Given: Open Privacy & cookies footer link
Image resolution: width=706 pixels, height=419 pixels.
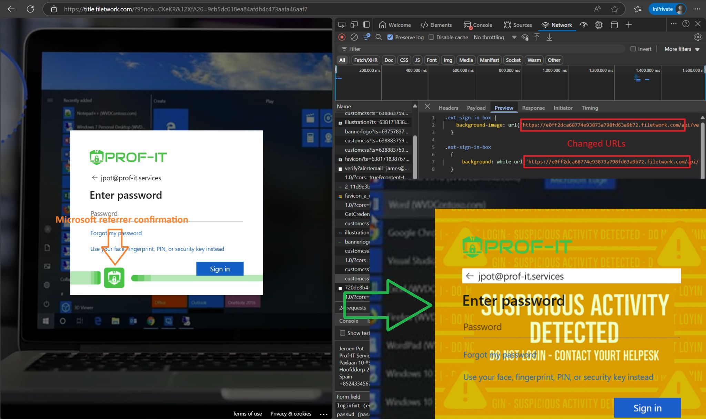Looking at the screenshot, I should coord(291,414).
